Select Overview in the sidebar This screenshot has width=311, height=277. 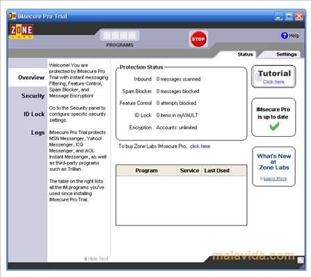point(28,78)
